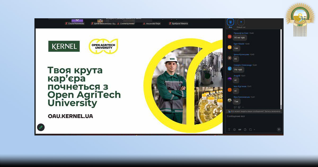Screen dimensions: 318x167
Task: Click the GIF icon in chat toolbar
Action: [240, 130]
